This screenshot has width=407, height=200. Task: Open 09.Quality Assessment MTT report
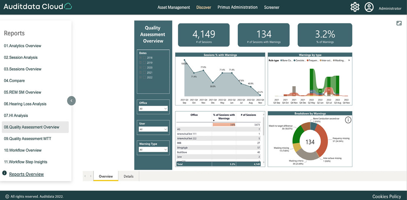click(x=27, y=139)
